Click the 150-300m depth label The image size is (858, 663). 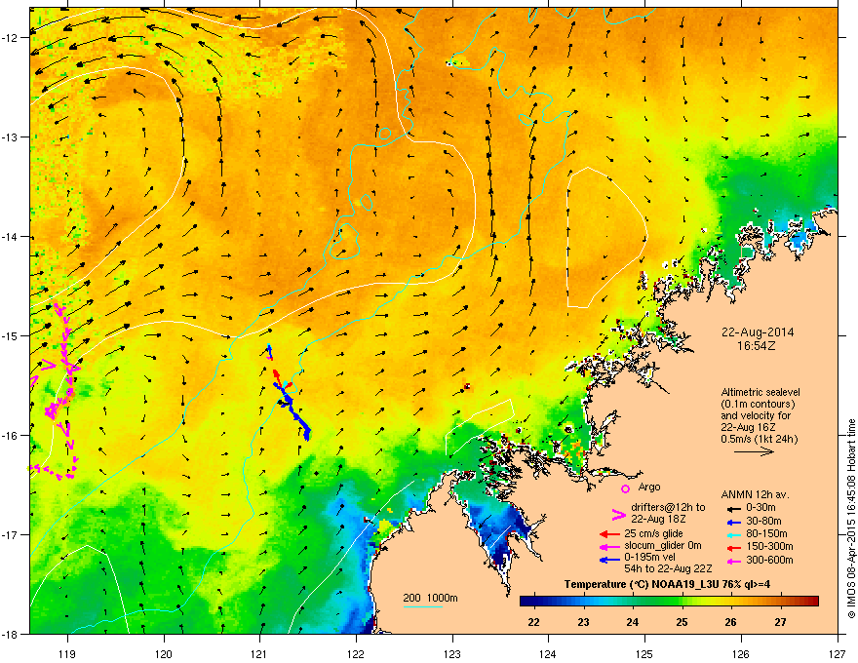pyautogui.click(x=769, y=546)
